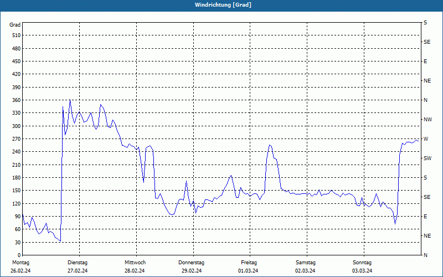Click the 'W' compass label on right axis
Screen dimensions: 443x277
point(426,139)
